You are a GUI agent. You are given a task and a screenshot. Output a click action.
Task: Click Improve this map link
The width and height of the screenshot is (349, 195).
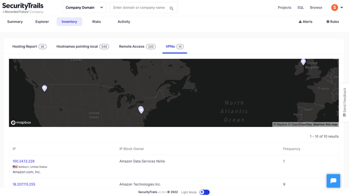point(325,124)
